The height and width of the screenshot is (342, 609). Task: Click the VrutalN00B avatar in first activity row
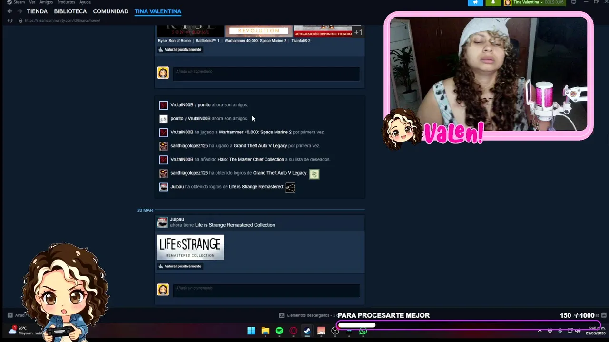tap(164, 105)
